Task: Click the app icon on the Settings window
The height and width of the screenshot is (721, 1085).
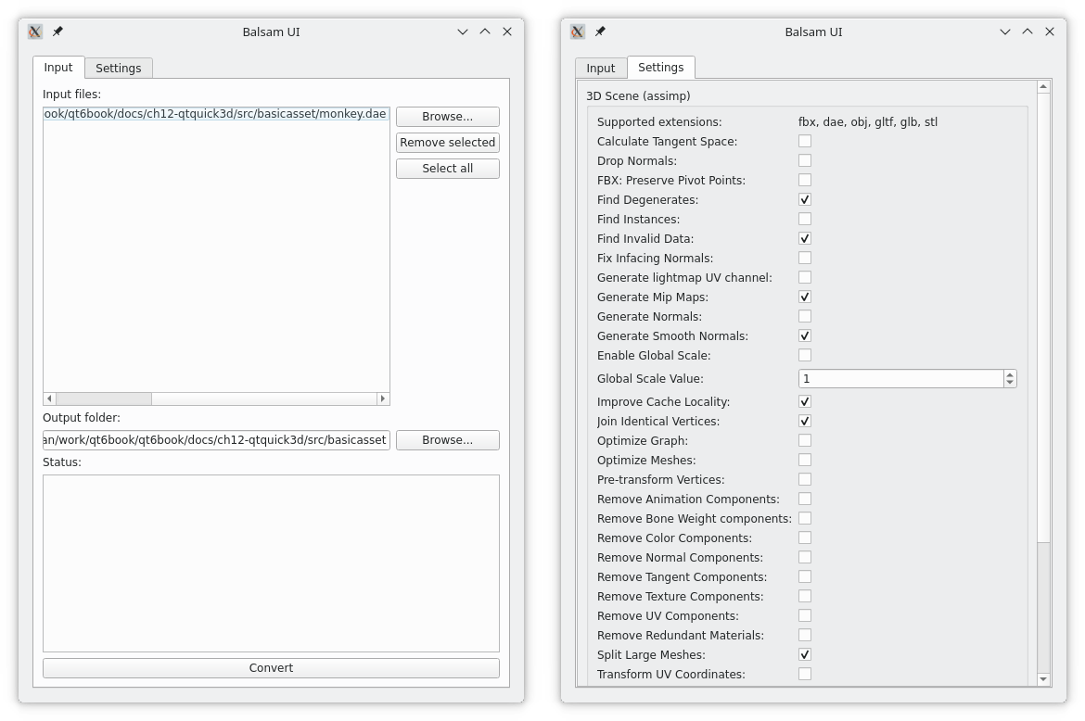Action: point(579,31)
